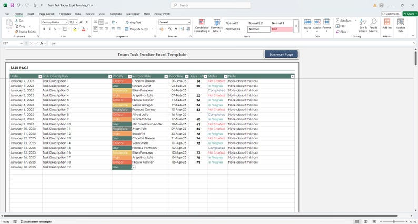This screenshot has height=224, width=418.
Task: Toggle Italic formatting
Action: click(x=49, y=29)
